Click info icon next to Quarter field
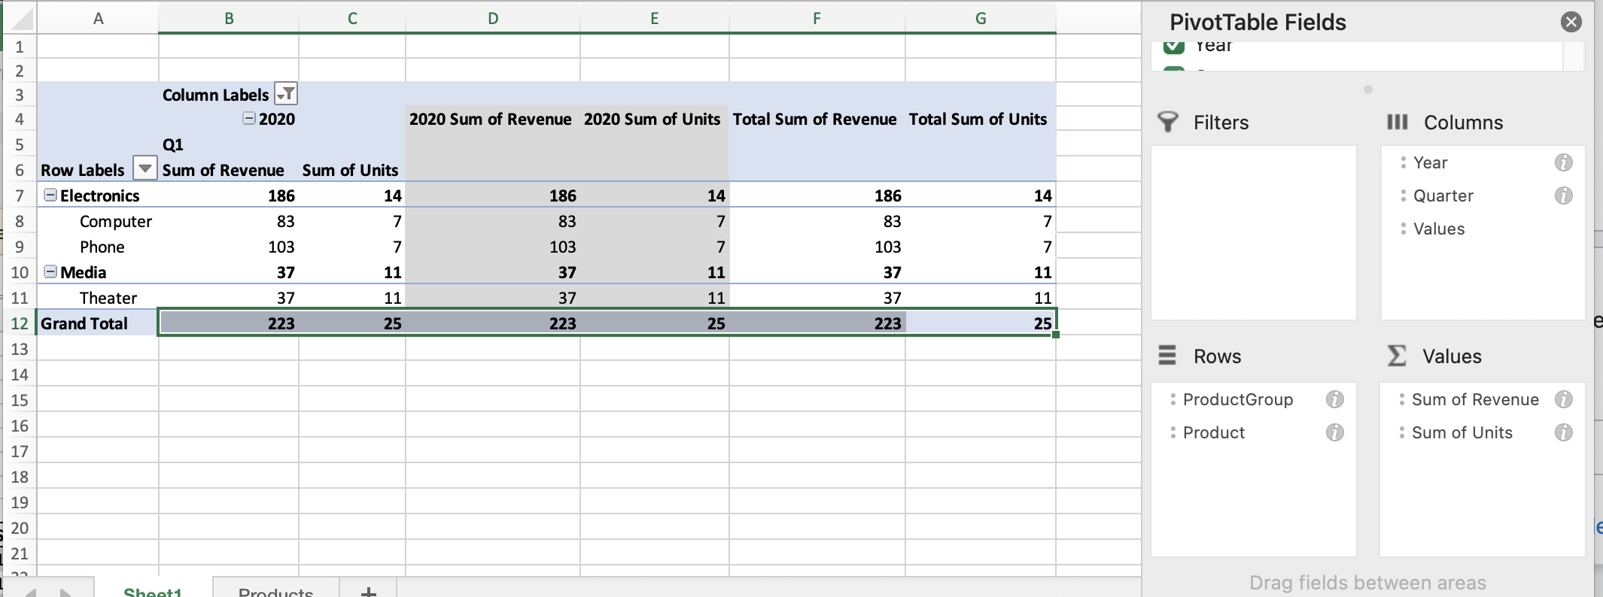The image size is (1603, 597). pos(1563,195)
